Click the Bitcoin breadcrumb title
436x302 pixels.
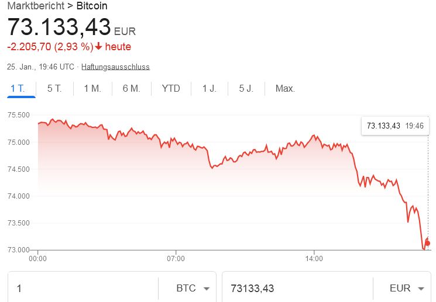pyautogui.click(x=92, y=6)
